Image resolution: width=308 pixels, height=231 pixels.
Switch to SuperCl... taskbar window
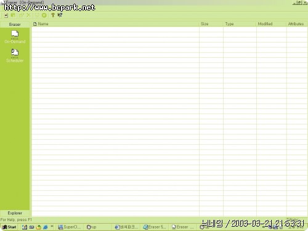70,227
